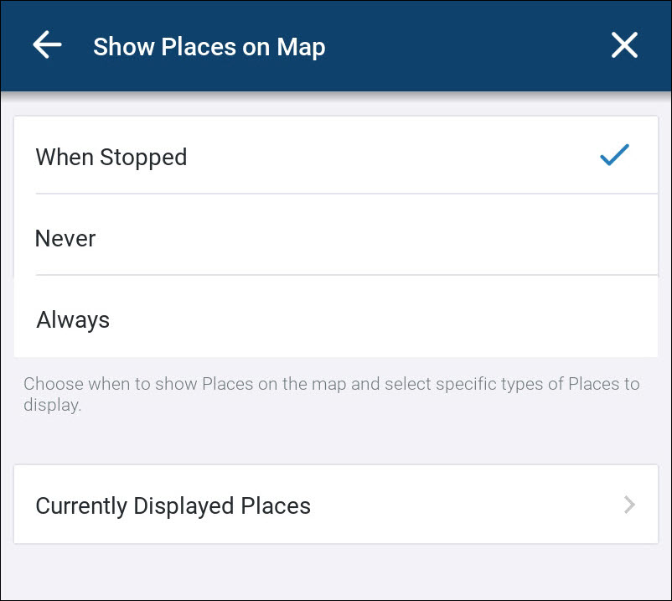Viewport: 672px width, 601px height.
Task: Expand the displayed places list arrow
Action: point(629,505)
